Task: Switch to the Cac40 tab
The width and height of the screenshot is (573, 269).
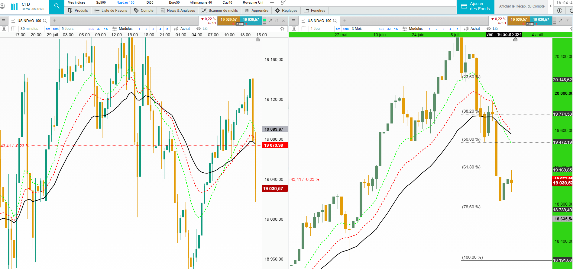Action: pyautogui.click(x=228, y=2)
